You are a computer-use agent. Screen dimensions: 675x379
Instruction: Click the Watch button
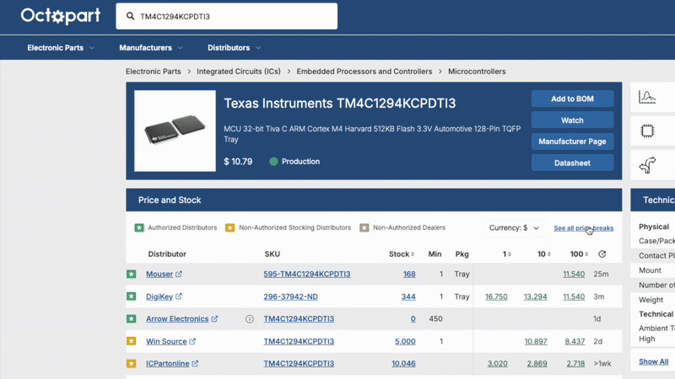pyautogui.click(x=572, y=120)
